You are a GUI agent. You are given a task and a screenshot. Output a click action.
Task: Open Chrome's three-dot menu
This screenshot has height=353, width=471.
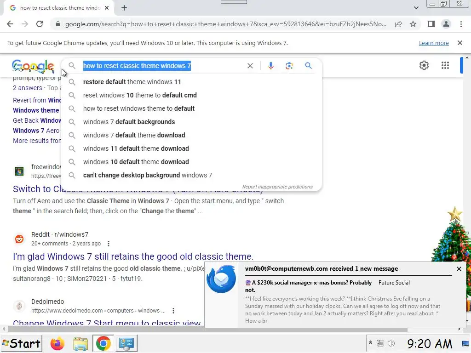click(x=461, y=24)
